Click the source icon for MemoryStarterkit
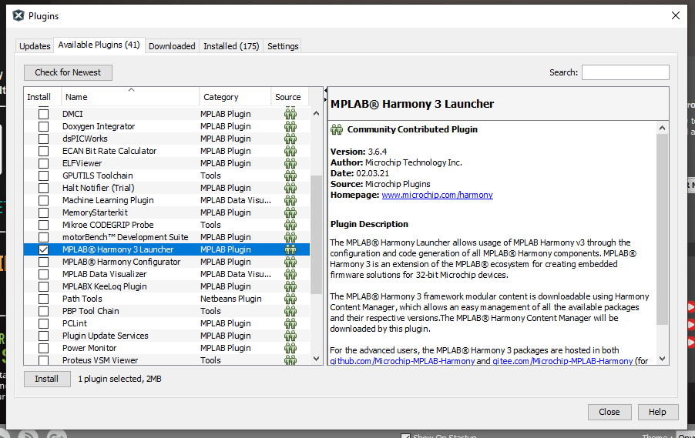This screenshot has width=695, height=438. 290,212
